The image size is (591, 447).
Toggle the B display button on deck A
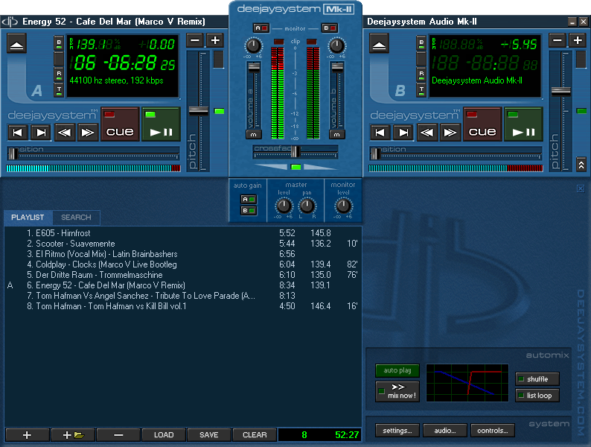click(59, 43)
